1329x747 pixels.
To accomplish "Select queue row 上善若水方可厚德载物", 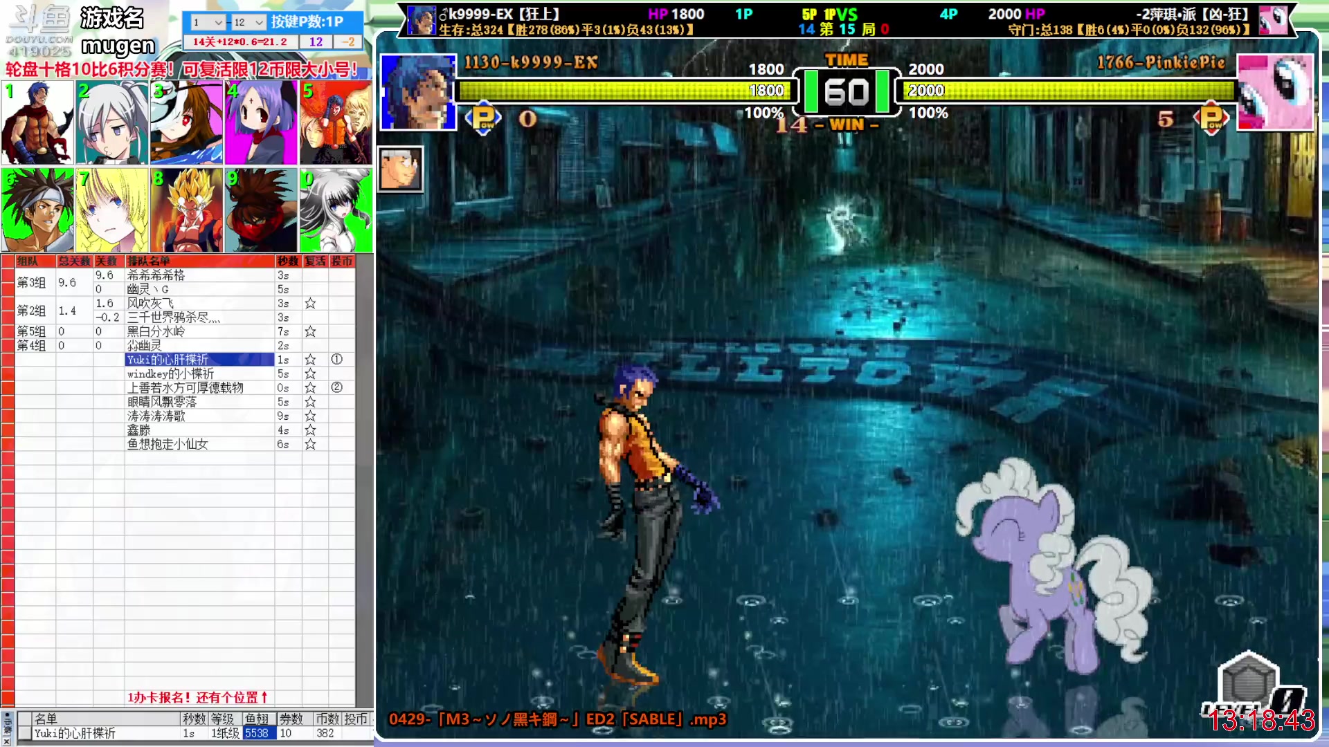I will click(199, 387).
